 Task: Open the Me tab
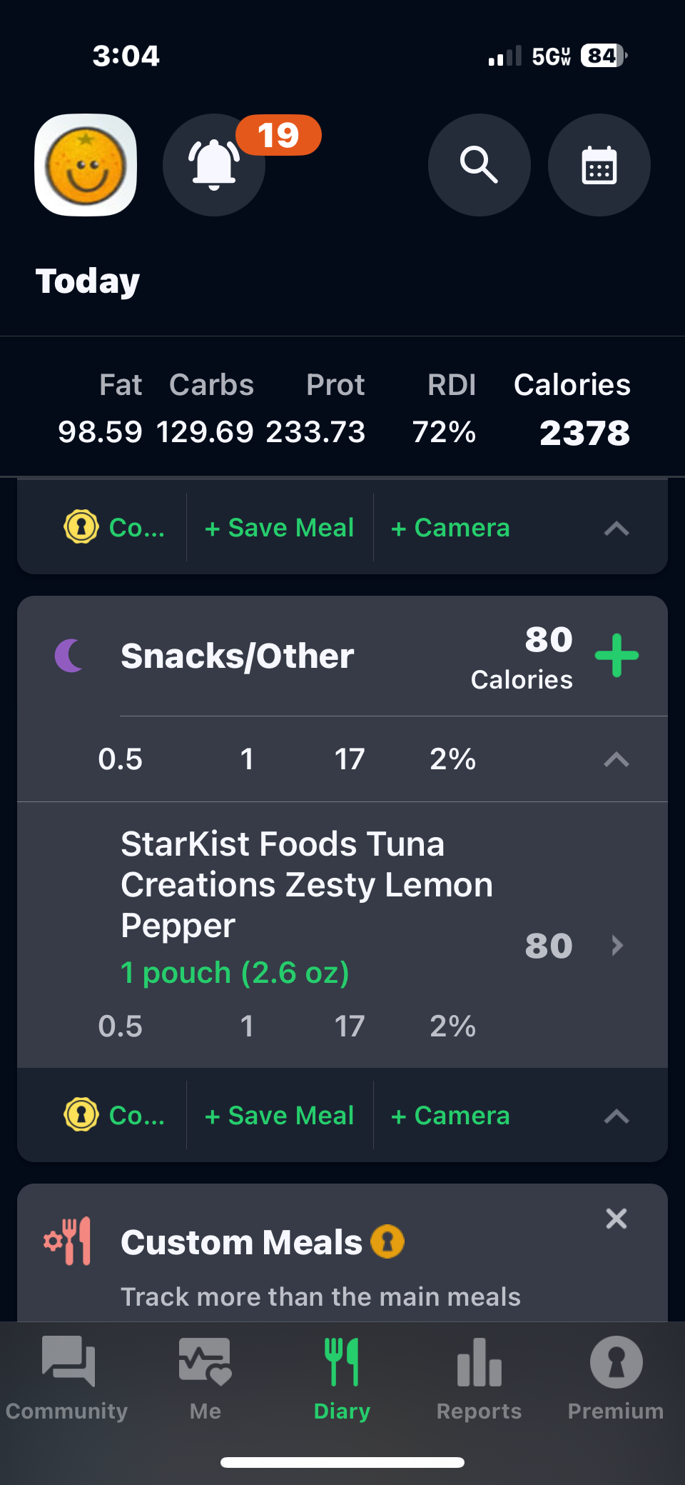[205, 1377]
